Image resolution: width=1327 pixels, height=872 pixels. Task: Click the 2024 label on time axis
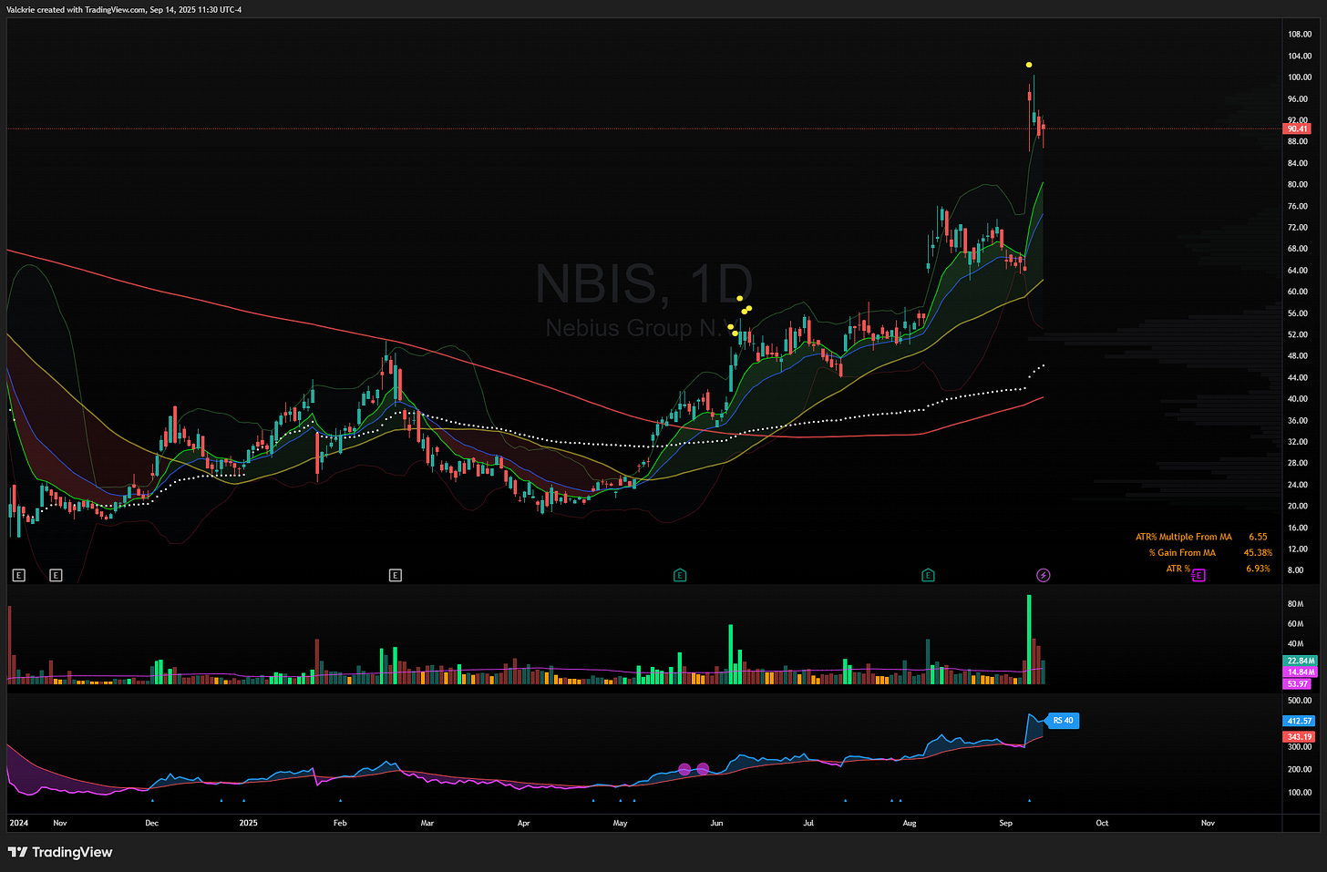(18, 823)
